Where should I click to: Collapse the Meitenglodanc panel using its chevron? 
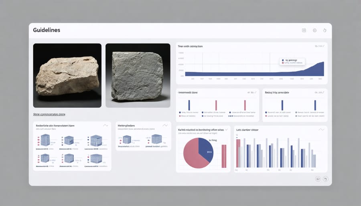point(166,125)
